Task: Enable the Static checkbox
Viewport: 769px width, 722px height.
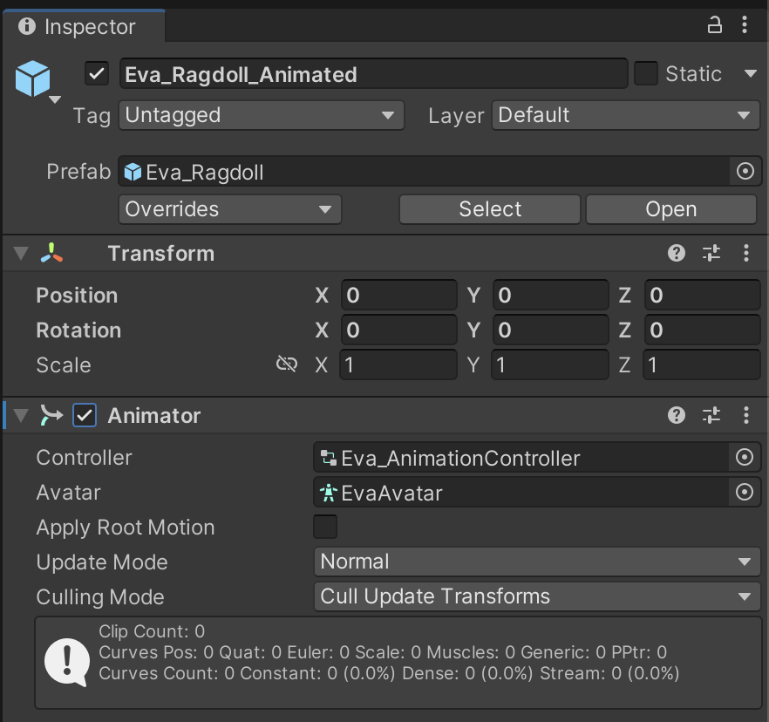Action: pos(646,74)
